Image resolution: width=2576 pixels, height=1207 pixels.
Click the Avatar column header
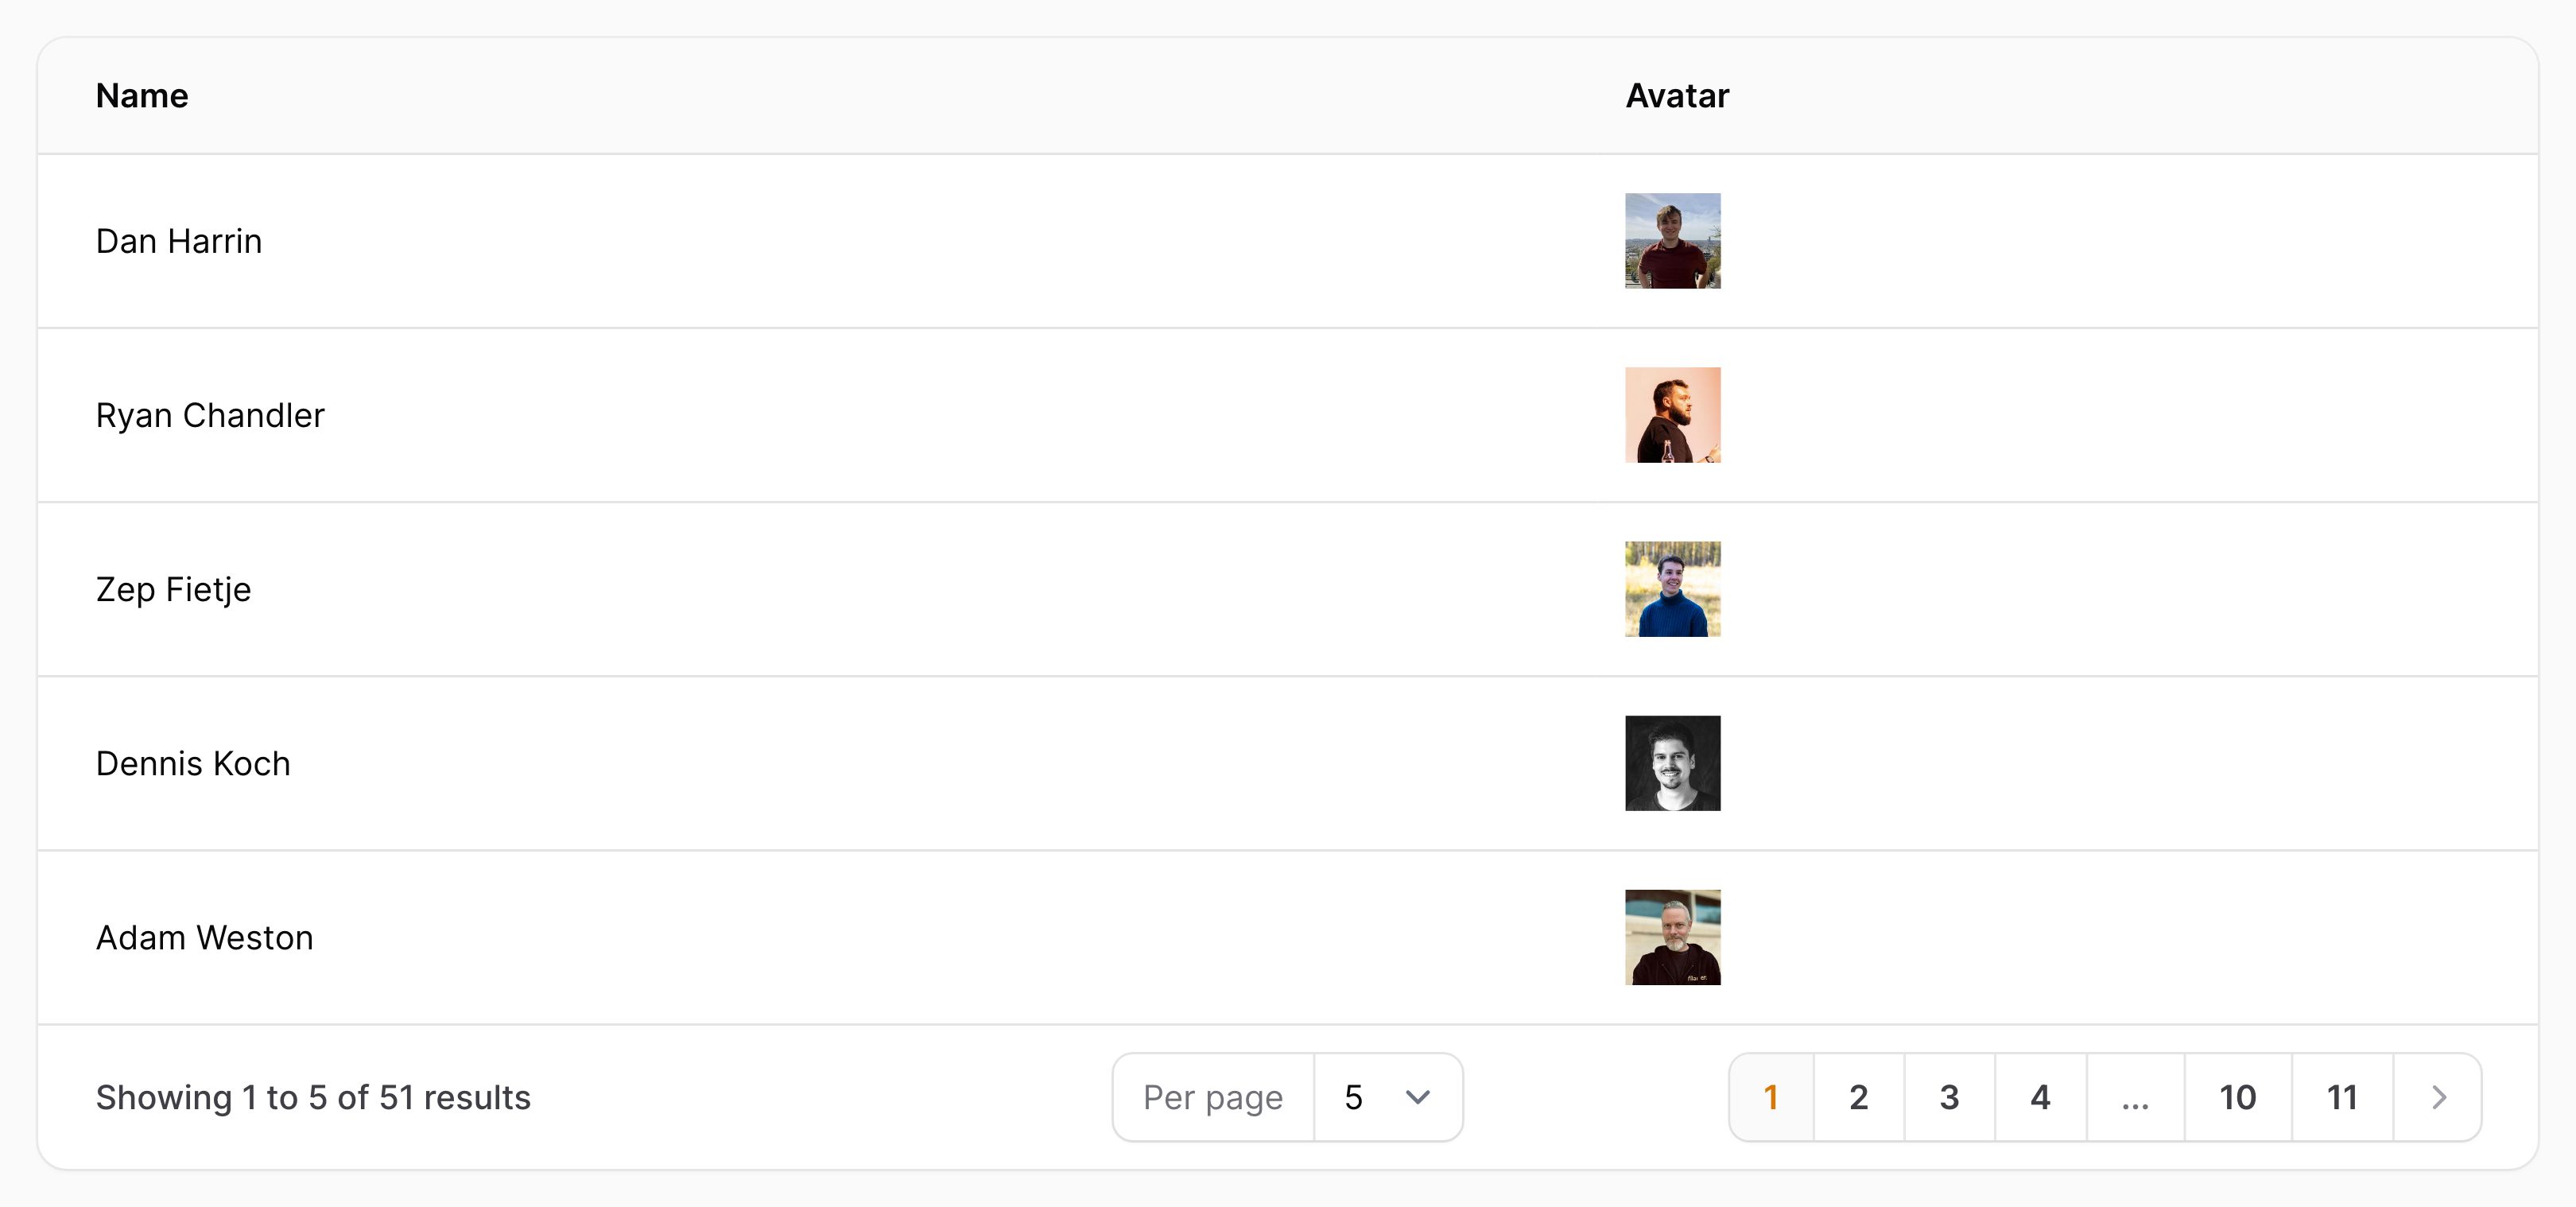tap(1677, 96)
